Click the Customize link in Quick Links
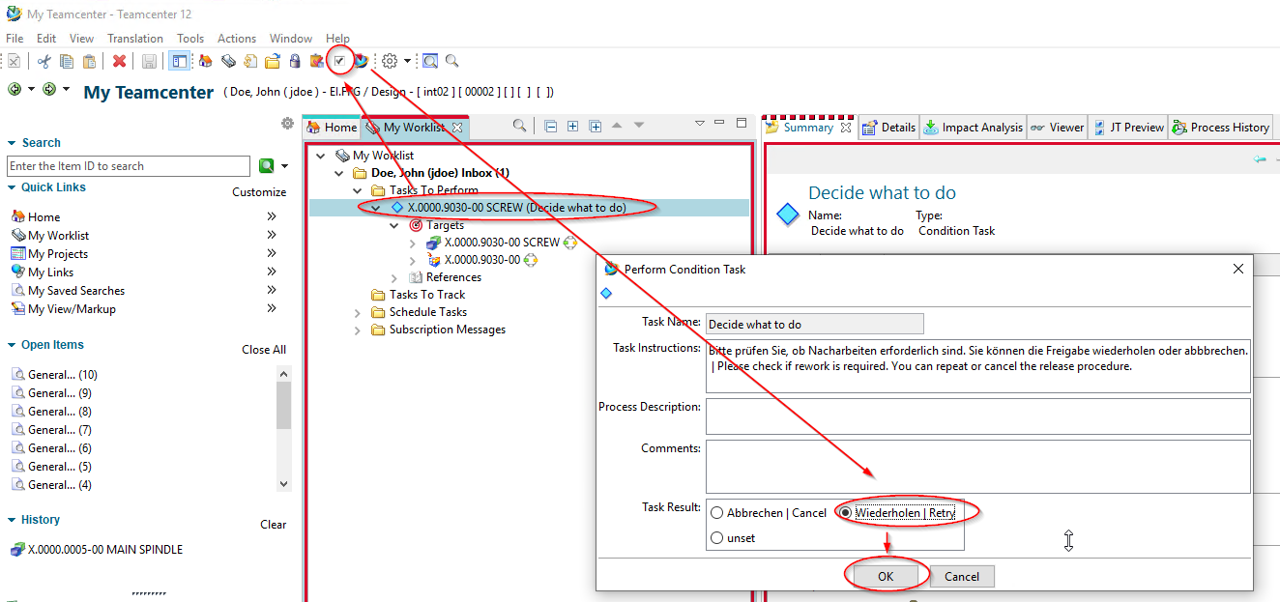The width and height of the screenshot is (1280, 602). tap(259, 192)
